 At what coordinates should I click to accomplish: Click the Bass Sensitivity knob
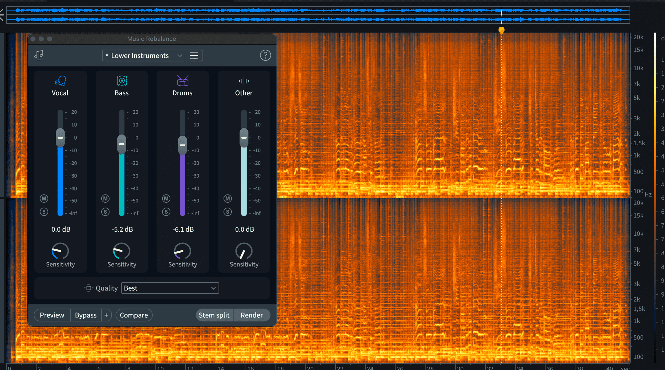(x=122, y=251)
